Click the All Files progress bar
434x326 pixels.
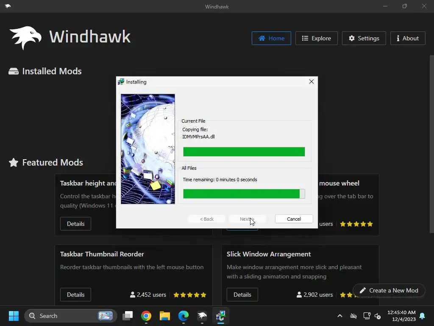tap(244, 194)
